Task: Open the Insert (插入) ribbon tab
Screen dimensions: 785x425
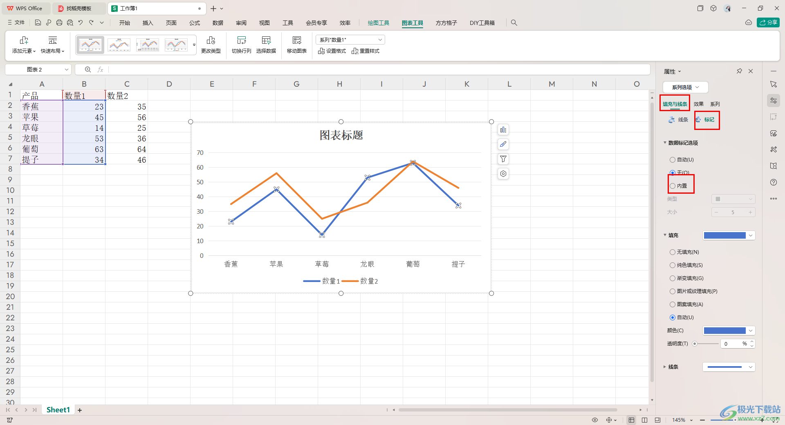Action: click(x=148, y=23)
